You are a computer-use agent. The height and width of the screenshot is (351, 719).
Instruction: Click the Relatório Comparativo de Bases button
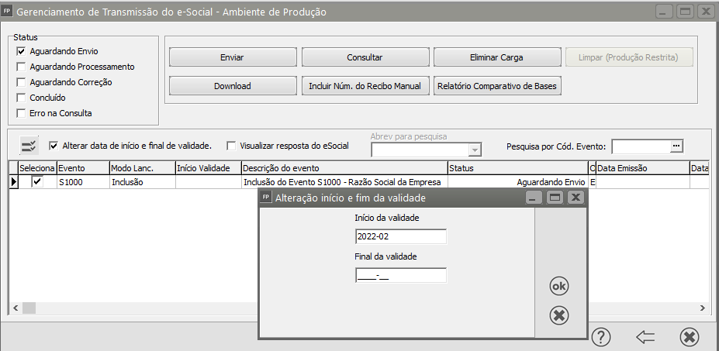click(x=498, y=86)
